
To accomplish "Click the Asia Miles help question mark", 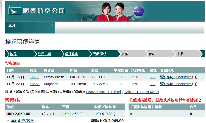I will click(x=200, y=100).
